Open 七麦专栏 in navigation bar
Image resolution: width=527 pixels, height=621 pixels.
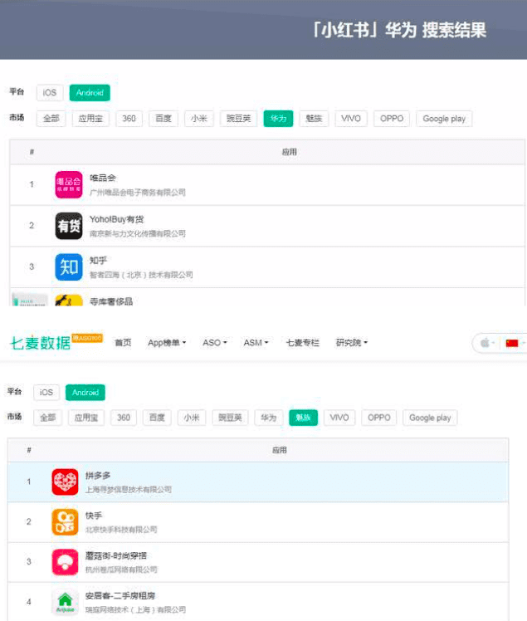302,343
